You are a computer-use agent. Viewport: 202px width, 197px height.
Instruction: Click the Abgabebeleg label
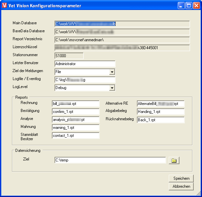point(116,111)
